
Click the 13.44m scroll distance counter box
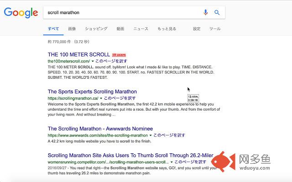pyautogui.click(x=193, y=98)
